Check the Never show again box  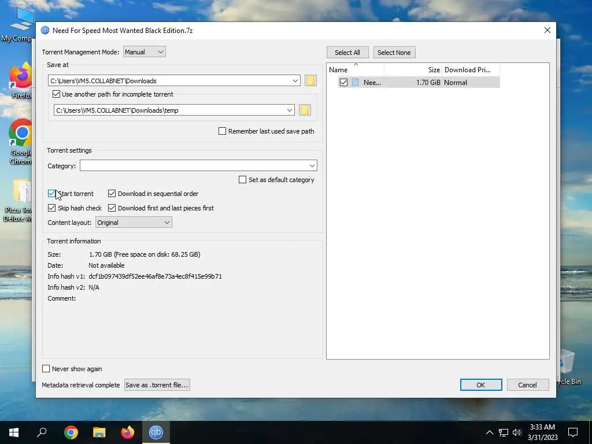[x=46, y=369]
